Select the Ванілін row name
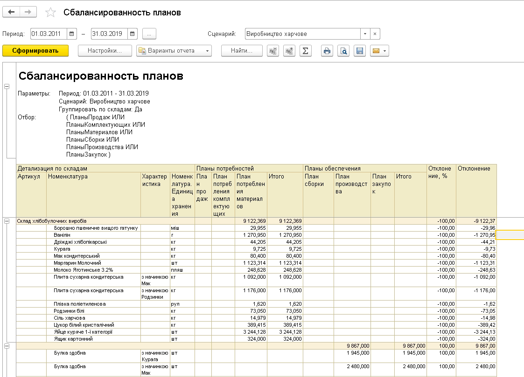 point(62,235)
